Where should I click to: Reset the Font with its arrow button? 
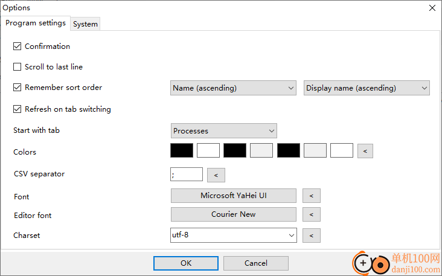click(x=311, y=196)
